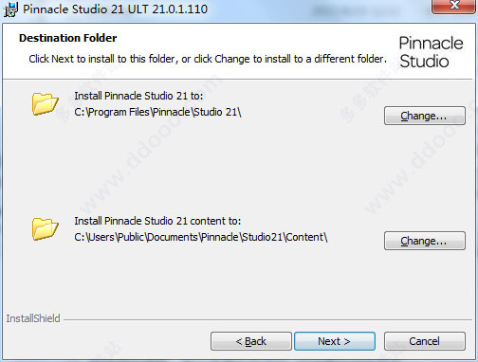The image size is (478, 362).
Task: Click the empty area between the two install paths
Action: [202, 168]
